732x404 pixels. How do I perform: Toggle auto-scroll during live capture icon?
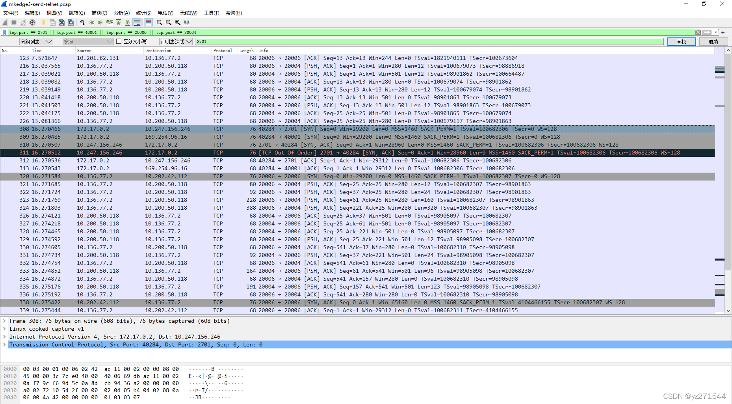137,22
